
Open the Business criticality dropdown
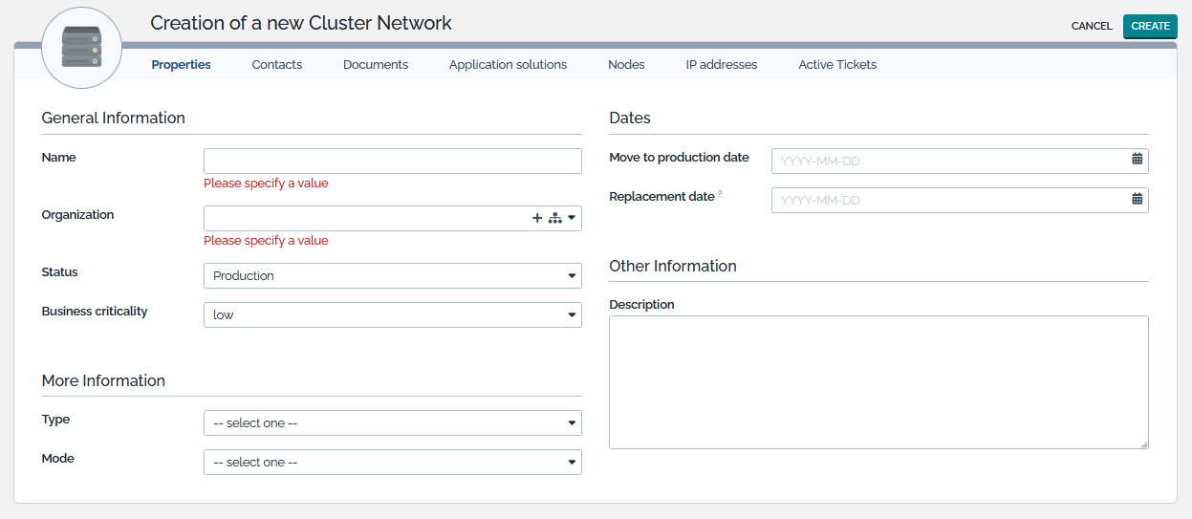tap(392, 314)
